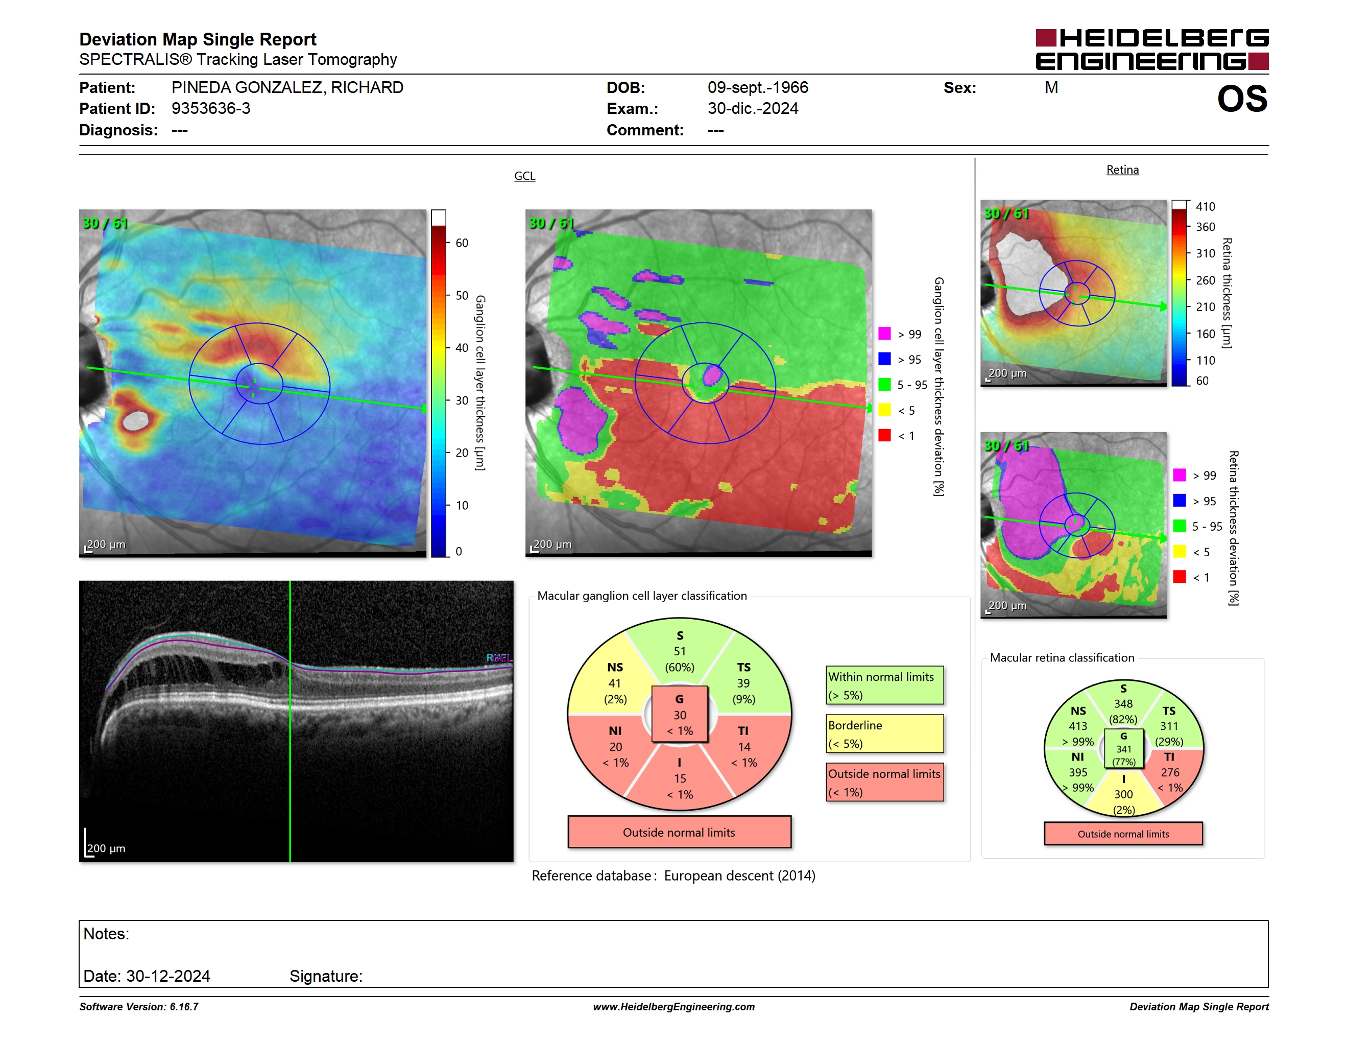Click blue > 95 swatch in Retina legend
The image size is (1348, 1042).
tap(1179, 501)
